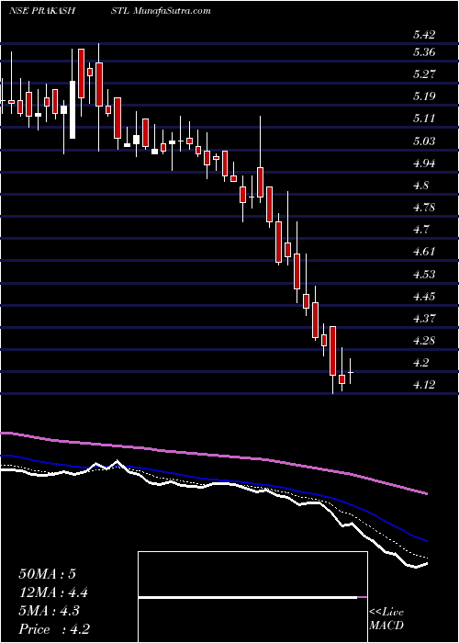The height and width of the screenshot is (643, 459).
Task: Select the 5.36 price axis label
Action: [x=424, y=52]
